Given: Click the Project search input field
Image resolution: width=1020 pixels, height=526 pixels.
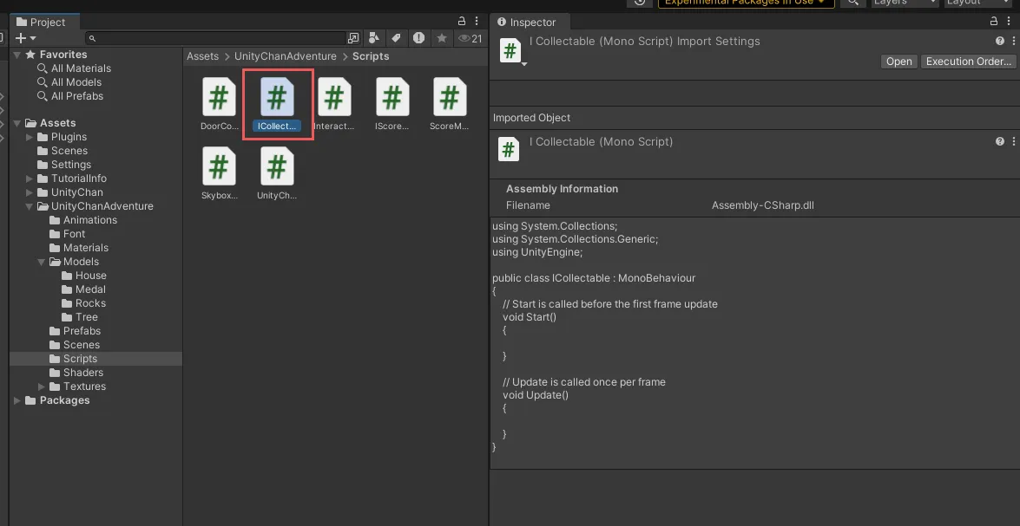Looking at the screenshot, I should (217, 38).
